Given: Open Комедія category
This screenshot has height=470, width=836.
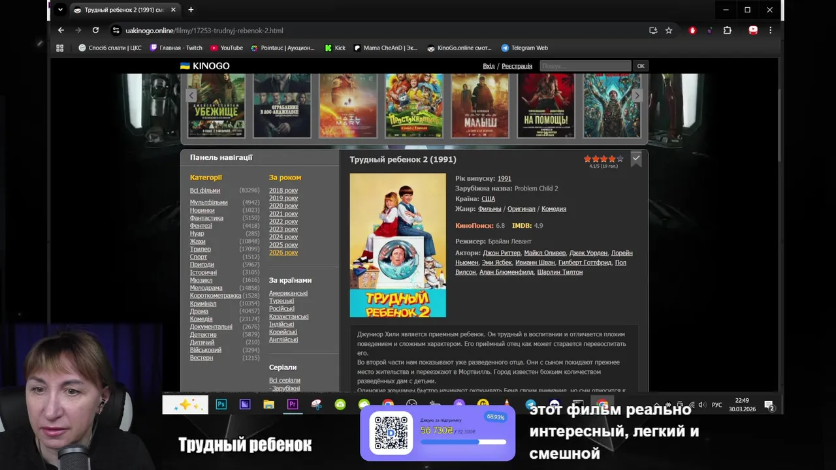Looking at the screenshot, I should coord(201,319).
